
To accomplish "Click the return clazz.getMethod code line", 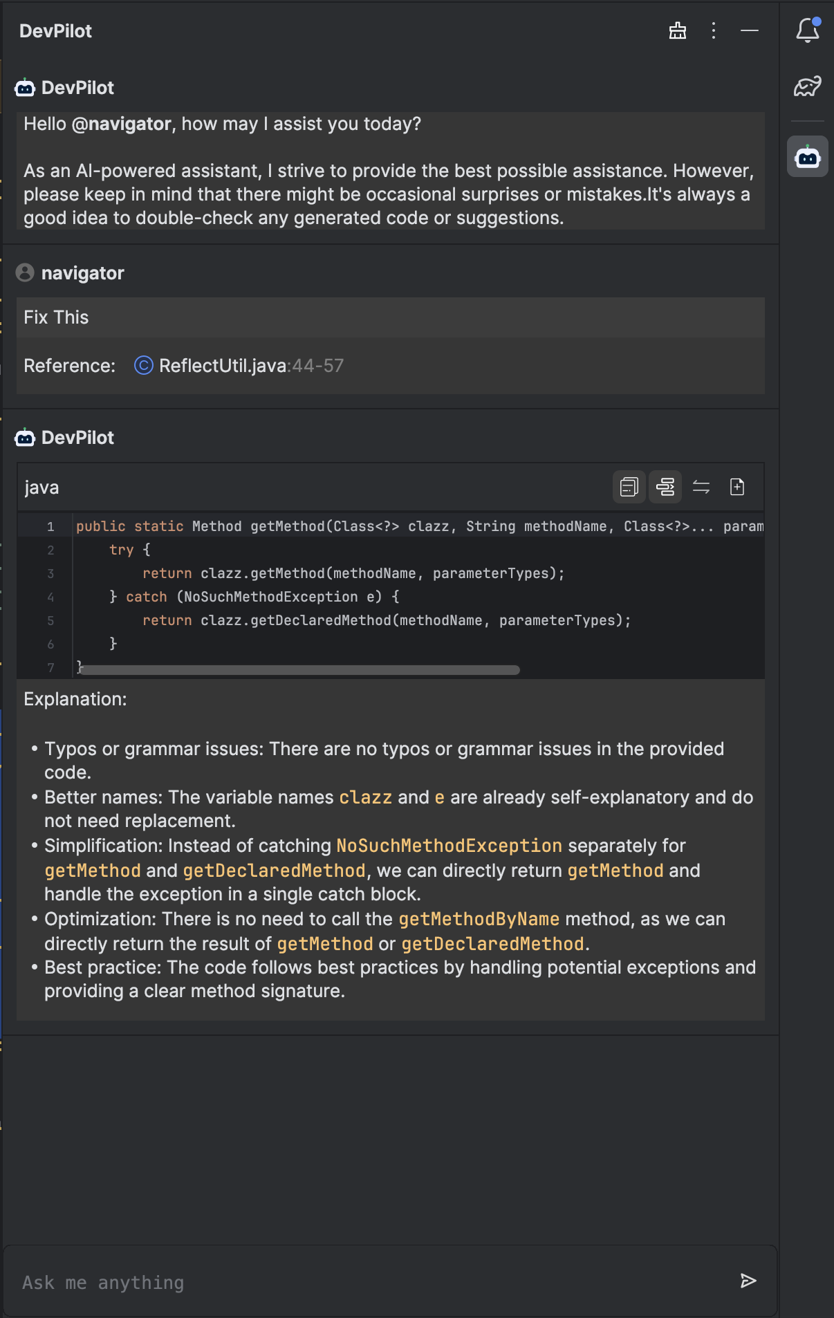I will [353, 573].
